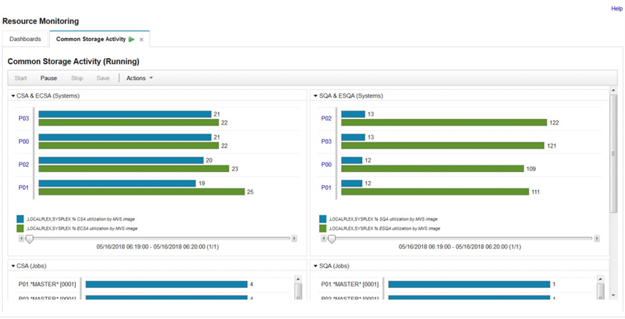Viewport: 625px width, 319px height.
Task: Collapse the SQA & ESQA (Systems) panel
Action: pos(315,96)
